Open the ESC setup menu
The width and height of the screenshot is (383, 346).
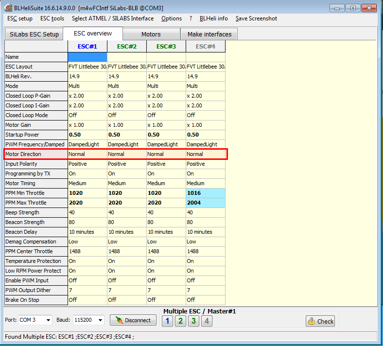[x=20, y=18]
